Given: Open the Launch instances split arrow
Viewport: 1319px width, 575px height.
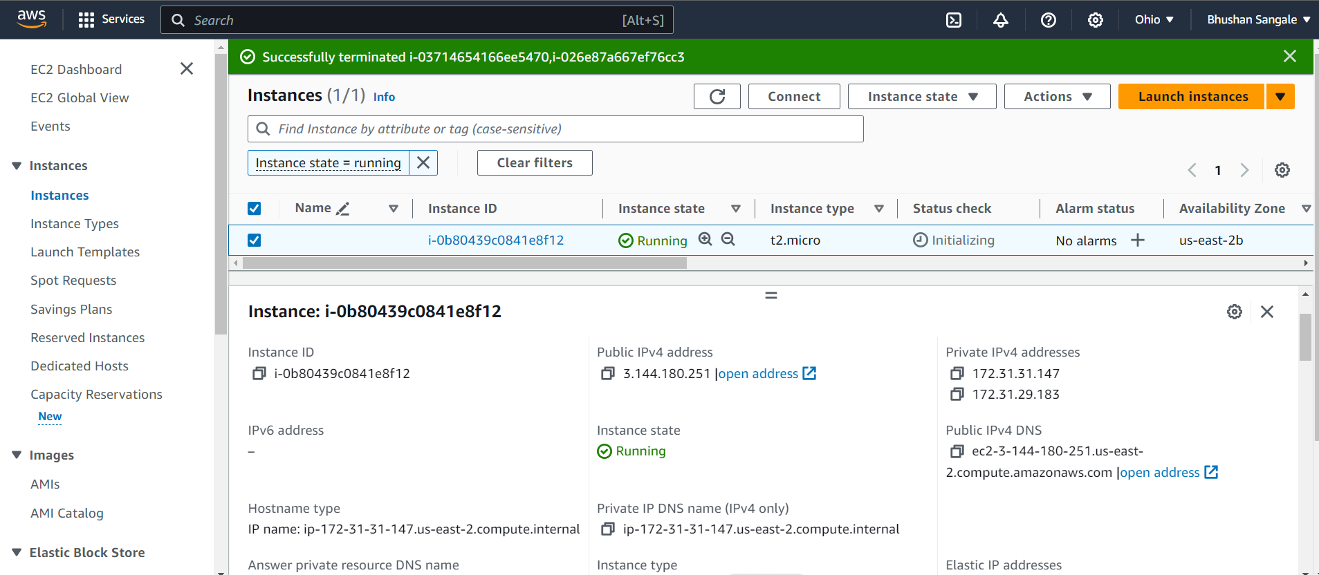Looking at the screenshot, I should pyautogui.click(x=1281, y=97).
